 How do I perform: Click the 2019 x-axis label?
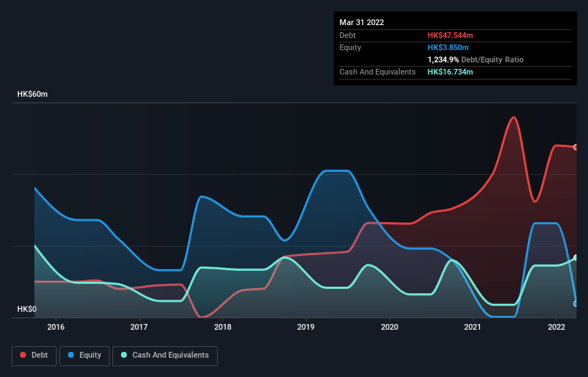coord(306,327)
